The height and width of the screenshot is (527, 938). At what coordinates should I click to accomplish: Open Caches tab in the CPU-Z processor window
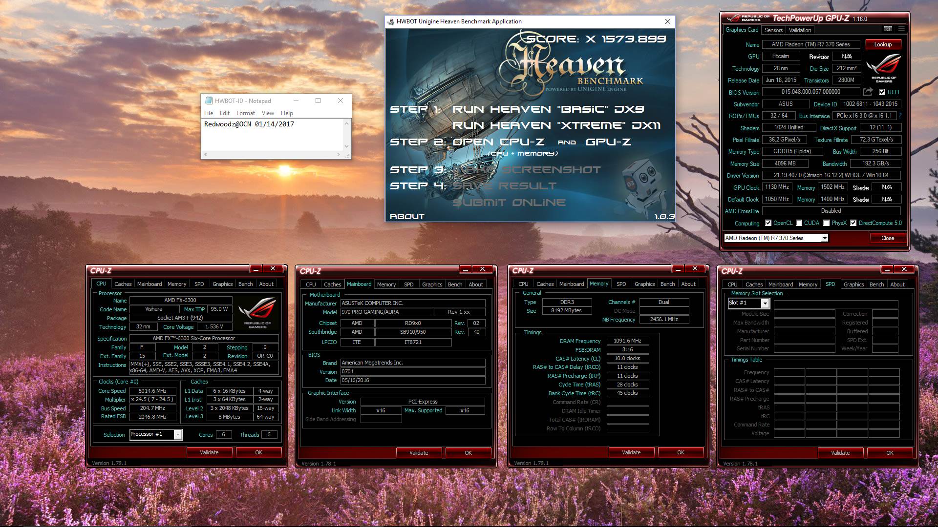tap(123, 284)
